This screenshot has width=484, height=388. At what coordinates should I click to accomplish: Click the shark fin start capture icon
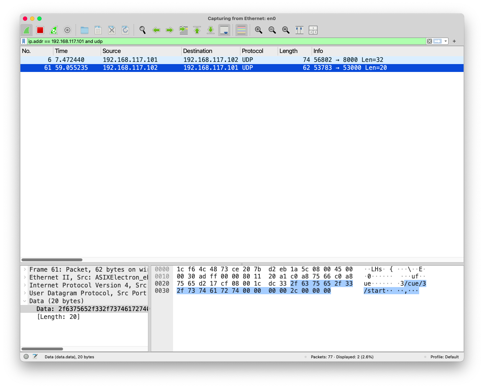click(x=27, y=30)
